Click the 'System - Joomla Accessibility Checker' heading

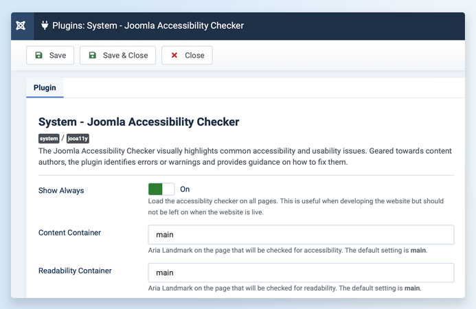(x=139, y=122)
